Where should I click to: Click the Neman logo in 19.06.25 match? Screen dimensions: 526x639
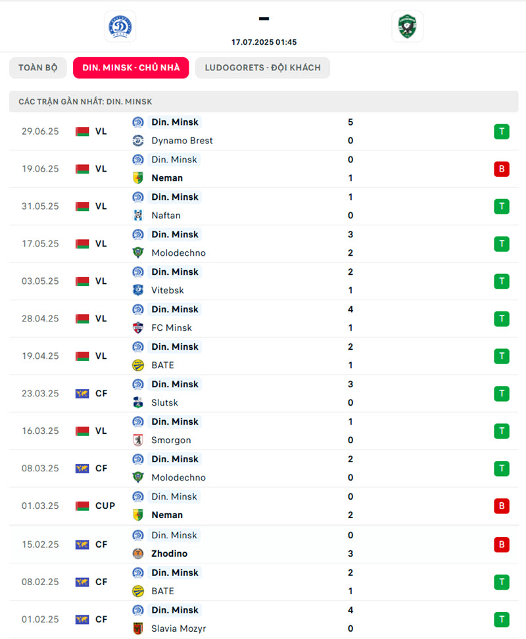coord(138,178)
